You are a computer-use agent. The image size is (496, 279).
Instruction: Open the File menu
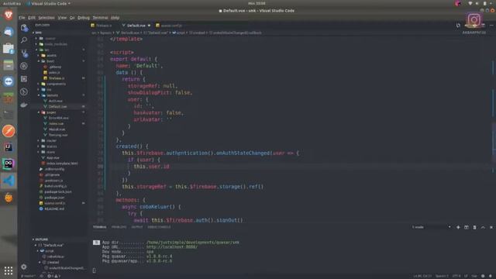22,18
